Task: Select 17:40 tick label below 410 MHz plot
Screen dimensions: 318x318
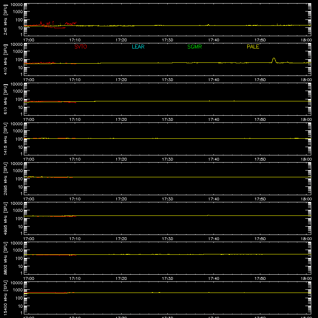Action: tap(213, 80)
